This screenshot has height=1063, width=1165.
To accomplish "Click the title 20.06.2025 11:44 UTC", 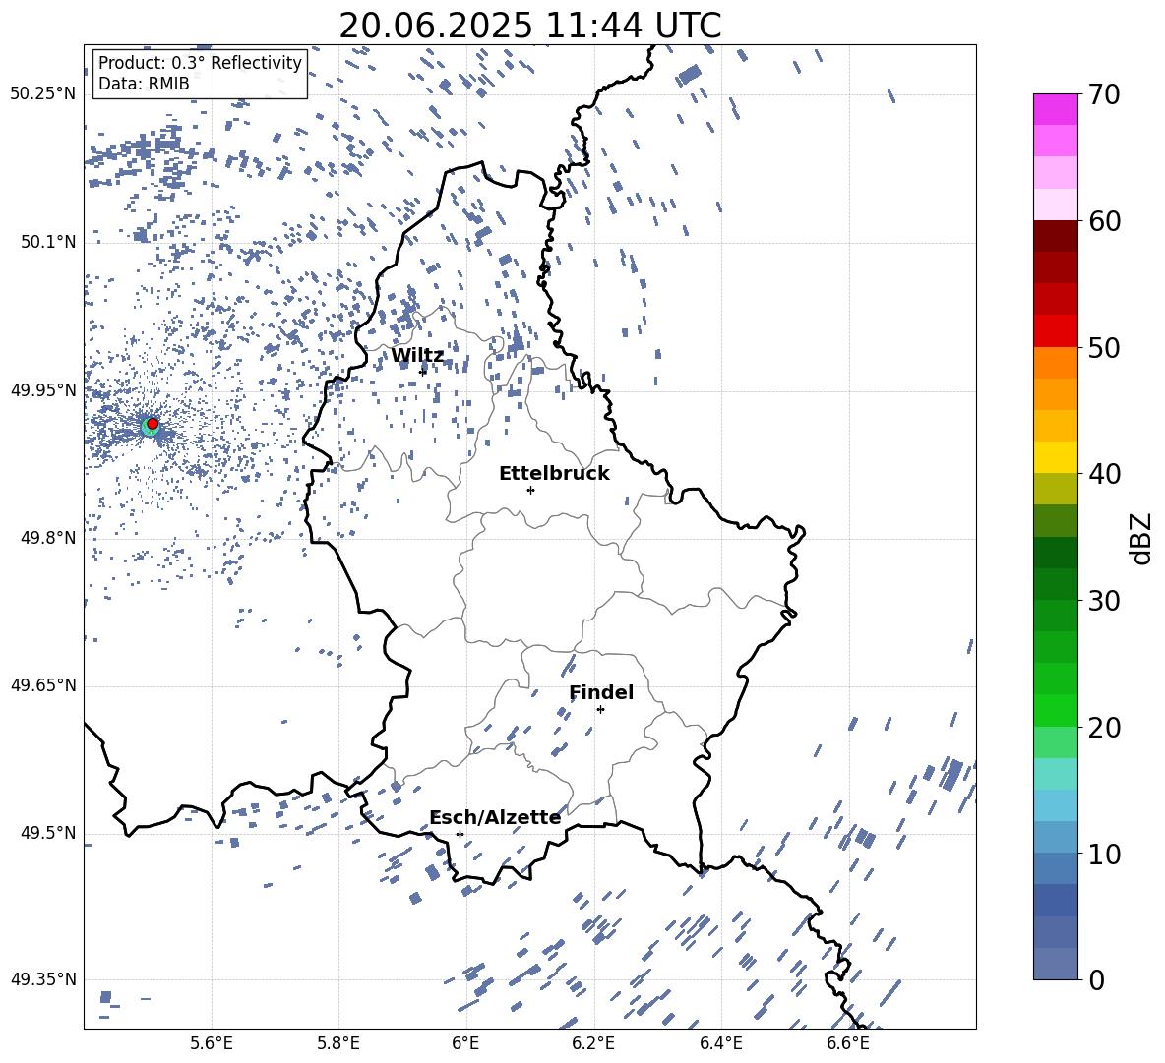I will pyautogui.click(x=529, y=26).
